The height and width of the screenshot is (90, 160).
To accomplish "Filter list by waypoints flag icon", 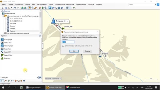I will coord(6,81).
